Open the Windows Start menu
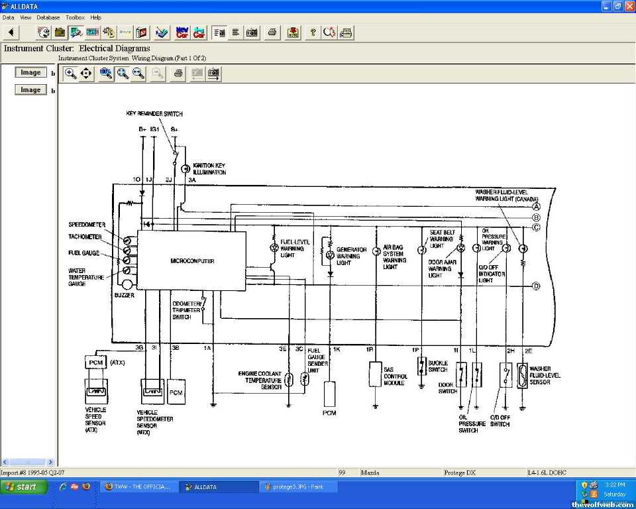Viewport: 636px width, 509px height. [x=25, y=487]
